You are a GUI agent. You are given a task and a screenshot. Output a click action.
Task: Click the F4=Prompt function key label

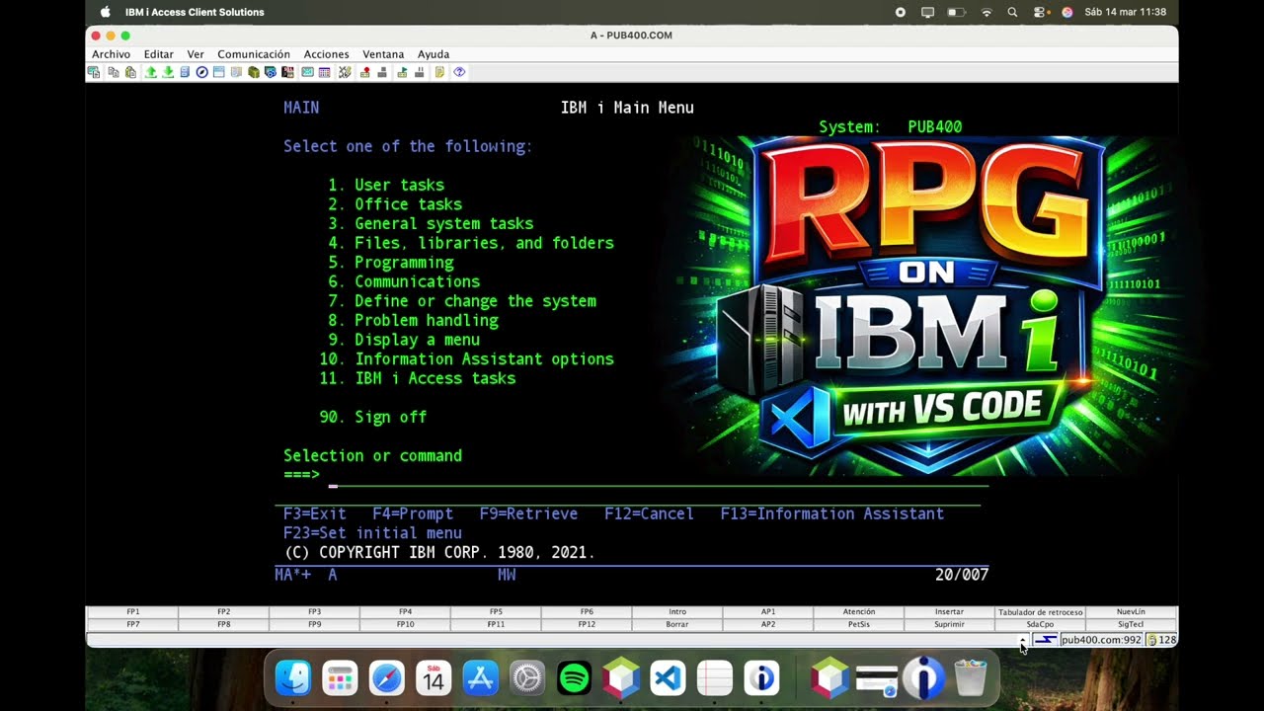tap(413, 514)
